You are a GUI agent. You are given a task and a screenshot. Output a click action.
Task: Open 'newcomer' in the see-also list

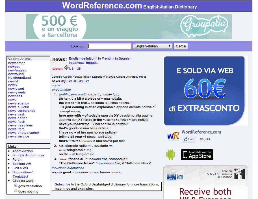[16, 63]
